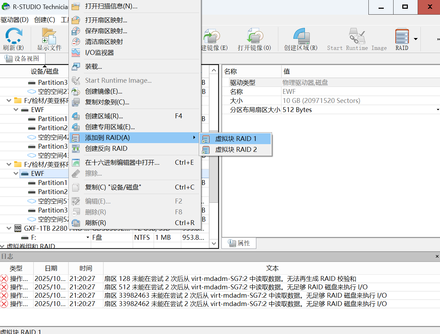Click the Refresh (刷新) toolbar icon

coord(14,39)
